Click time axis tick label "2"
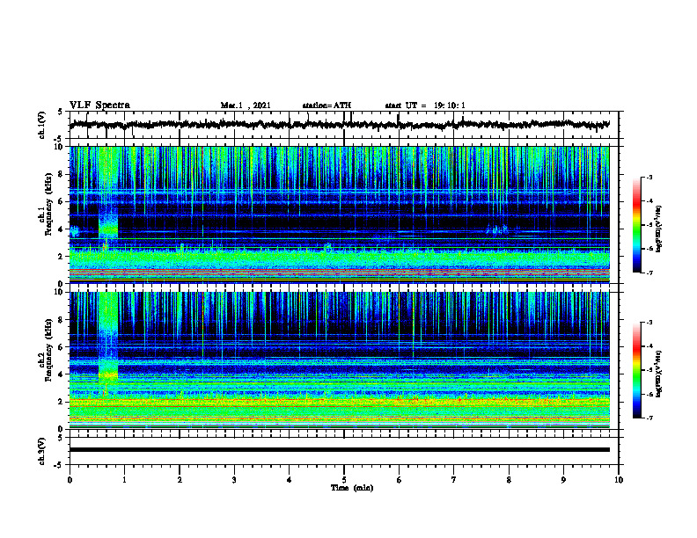 [x=180, y=480]
